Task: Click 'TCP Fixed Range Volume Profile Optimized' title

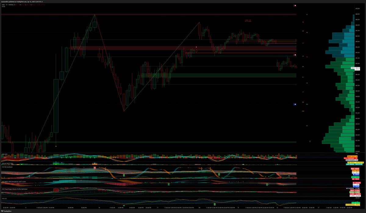Action: click(14, 189)
